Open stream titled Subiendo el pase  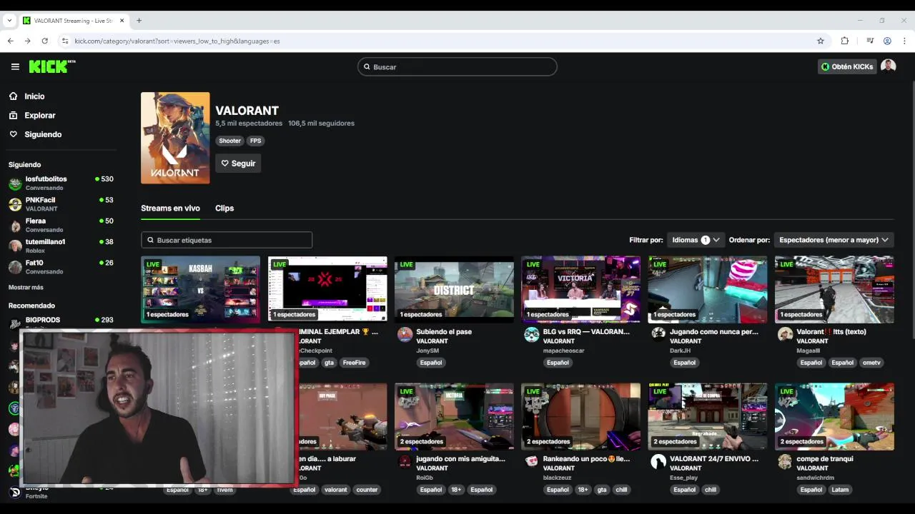point(444,332)
